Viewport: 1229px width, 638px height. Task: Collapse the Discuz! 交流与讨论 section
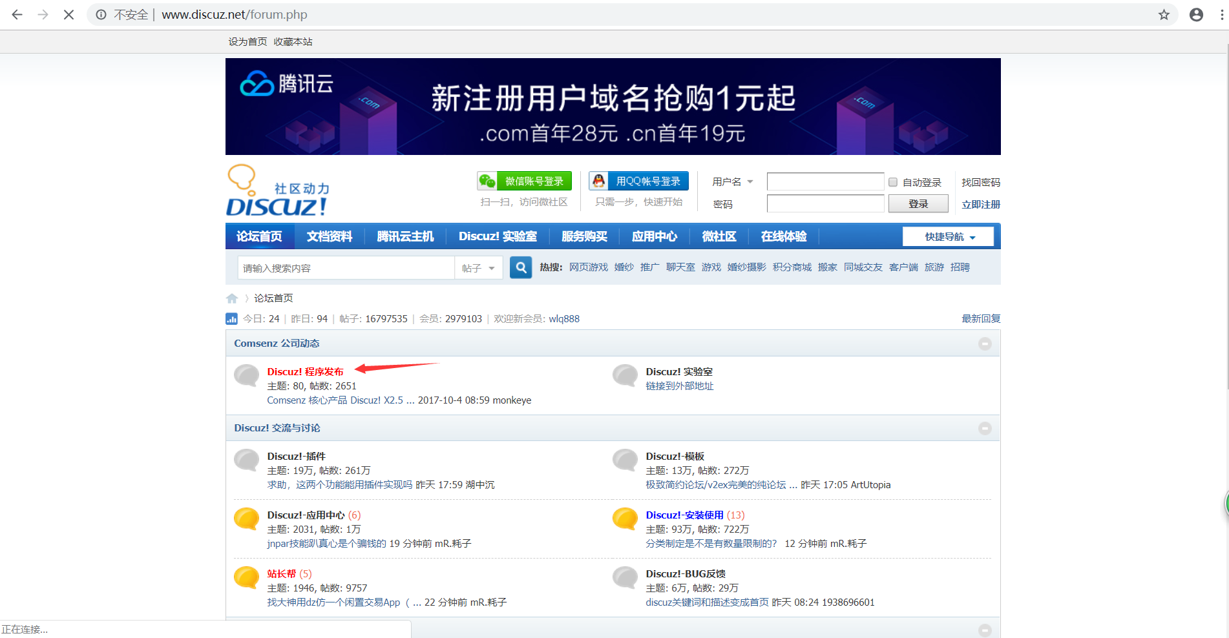985,428
